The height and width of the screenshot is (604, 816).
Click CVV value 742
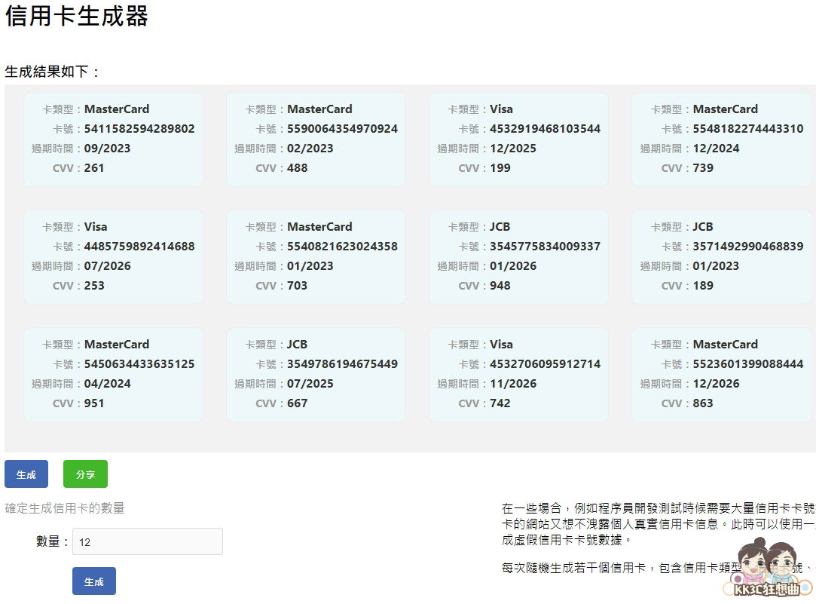[x=500, y=403]
